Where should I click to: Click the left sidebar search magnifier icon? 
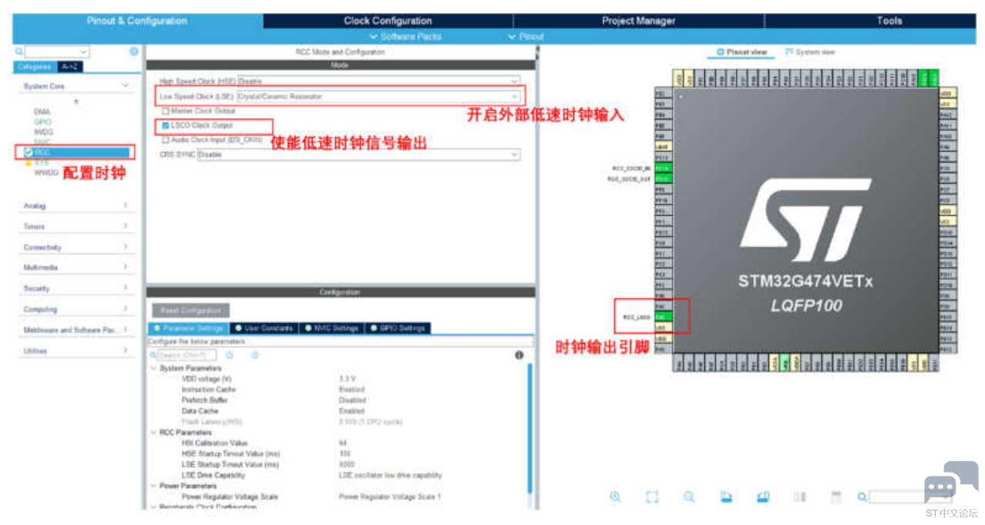[18, 52]
